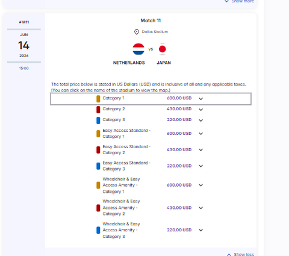Click 430.00 USD price of Wheelchair Amenity Category 2
Image resolution: width=289 pixels, height=256 pixels.
pyautogui.click(x=179, y=208)
